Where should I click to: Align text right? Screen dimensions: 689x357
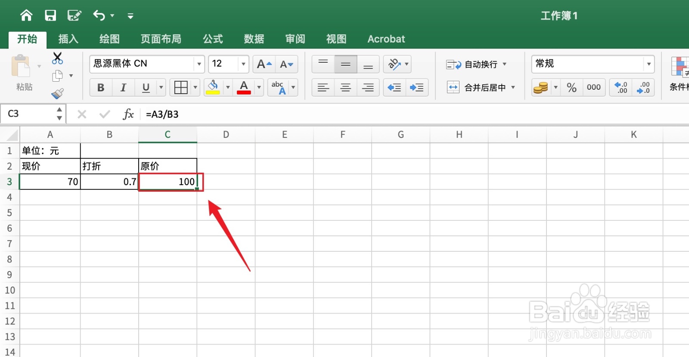368,88
